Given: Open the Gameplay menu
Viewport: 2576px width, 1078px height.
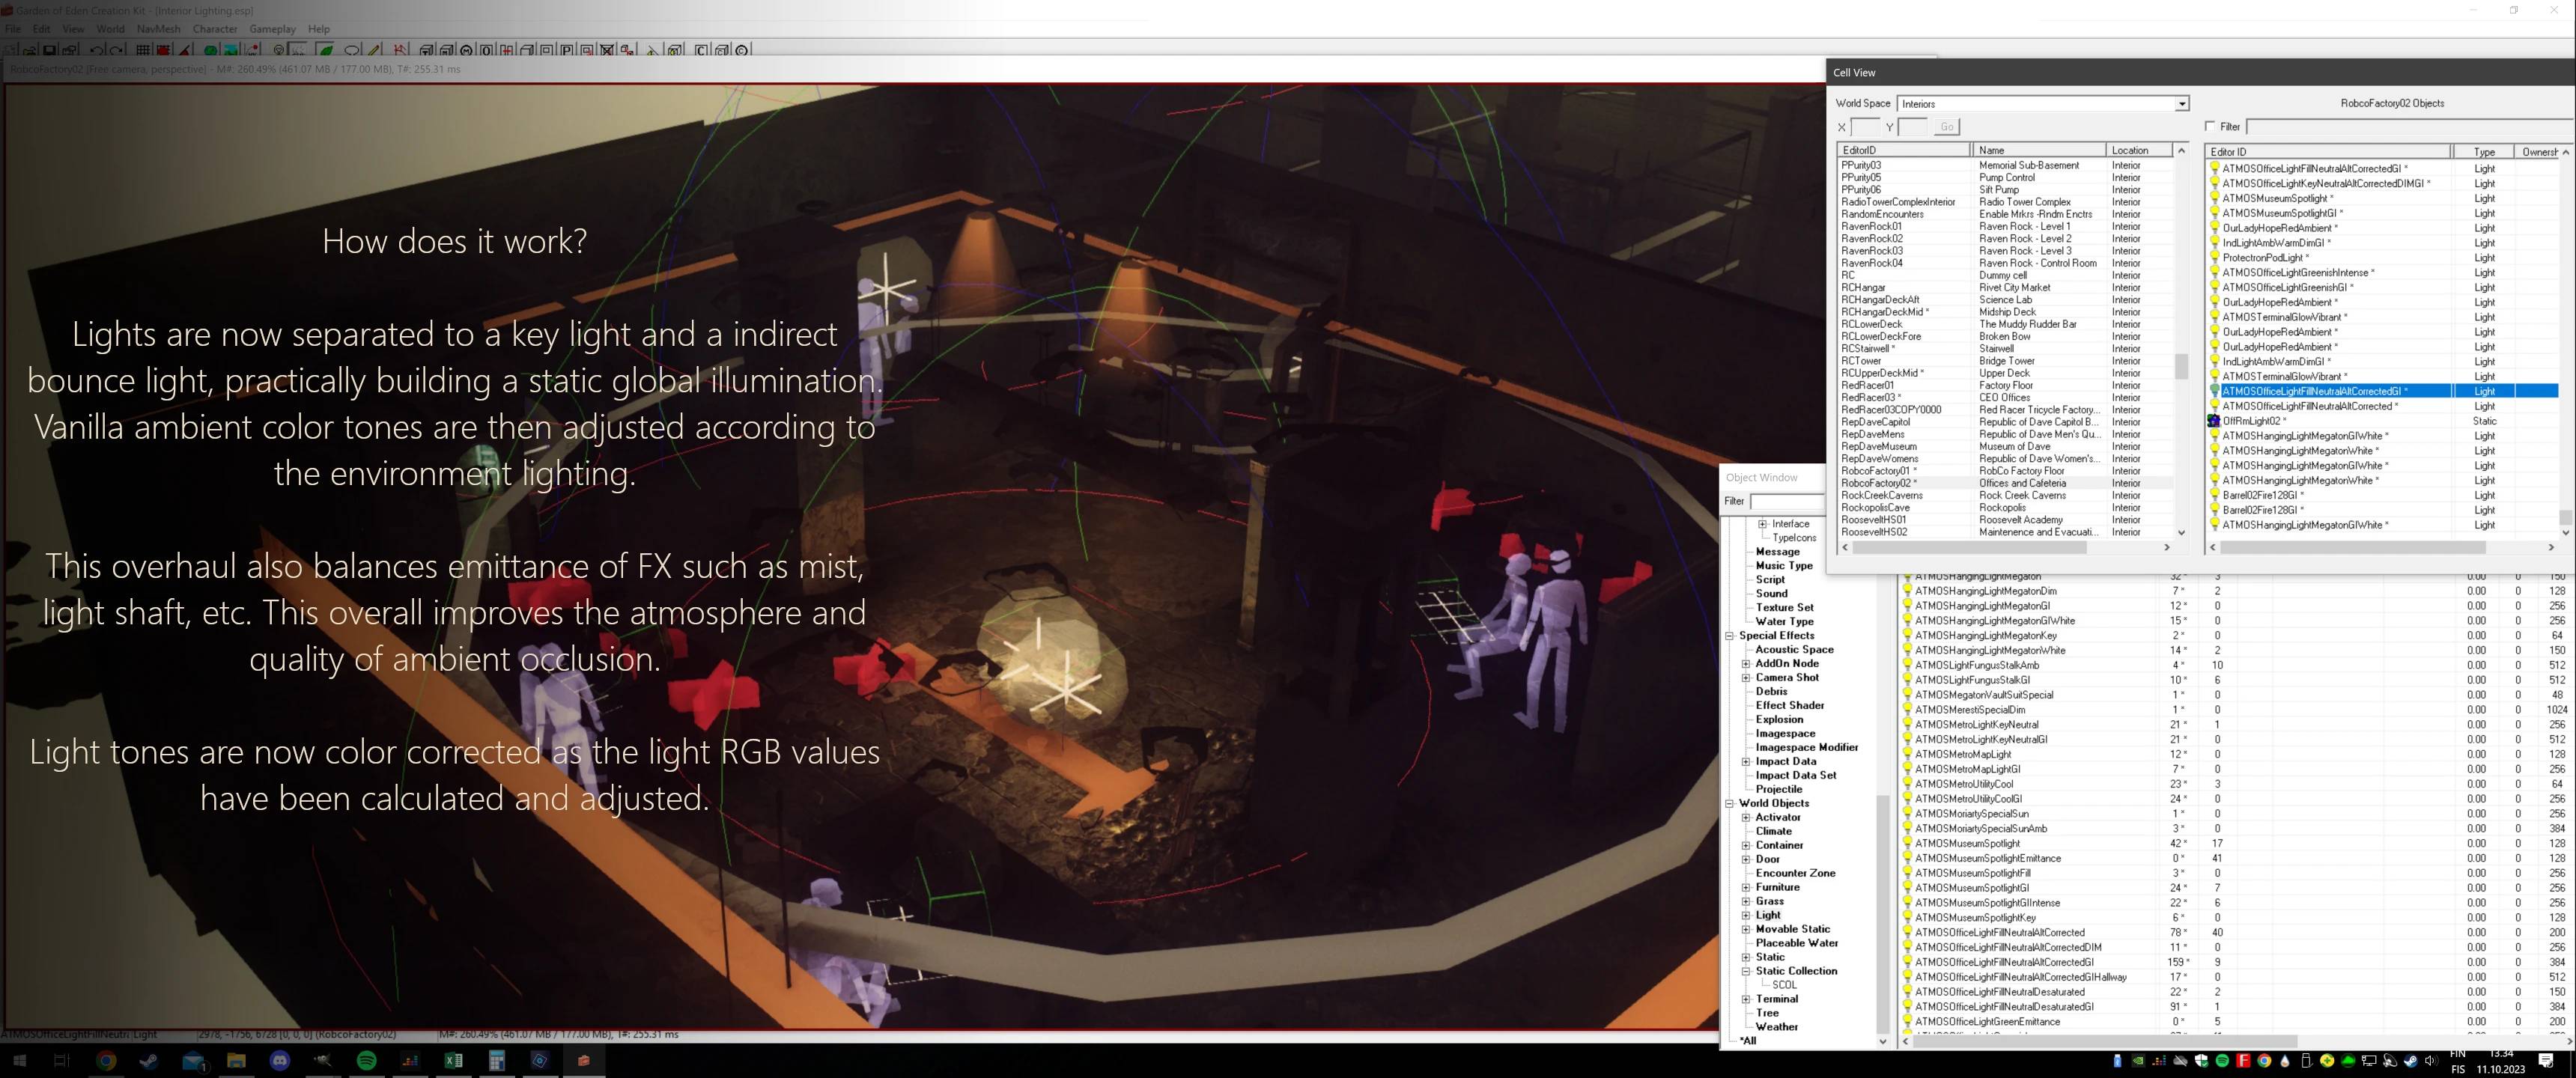Looking at the screenshot, I should click(272, 29).
